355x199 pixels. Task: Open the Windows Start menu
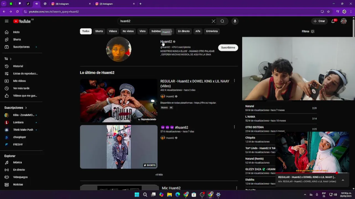tap(137, 195)
